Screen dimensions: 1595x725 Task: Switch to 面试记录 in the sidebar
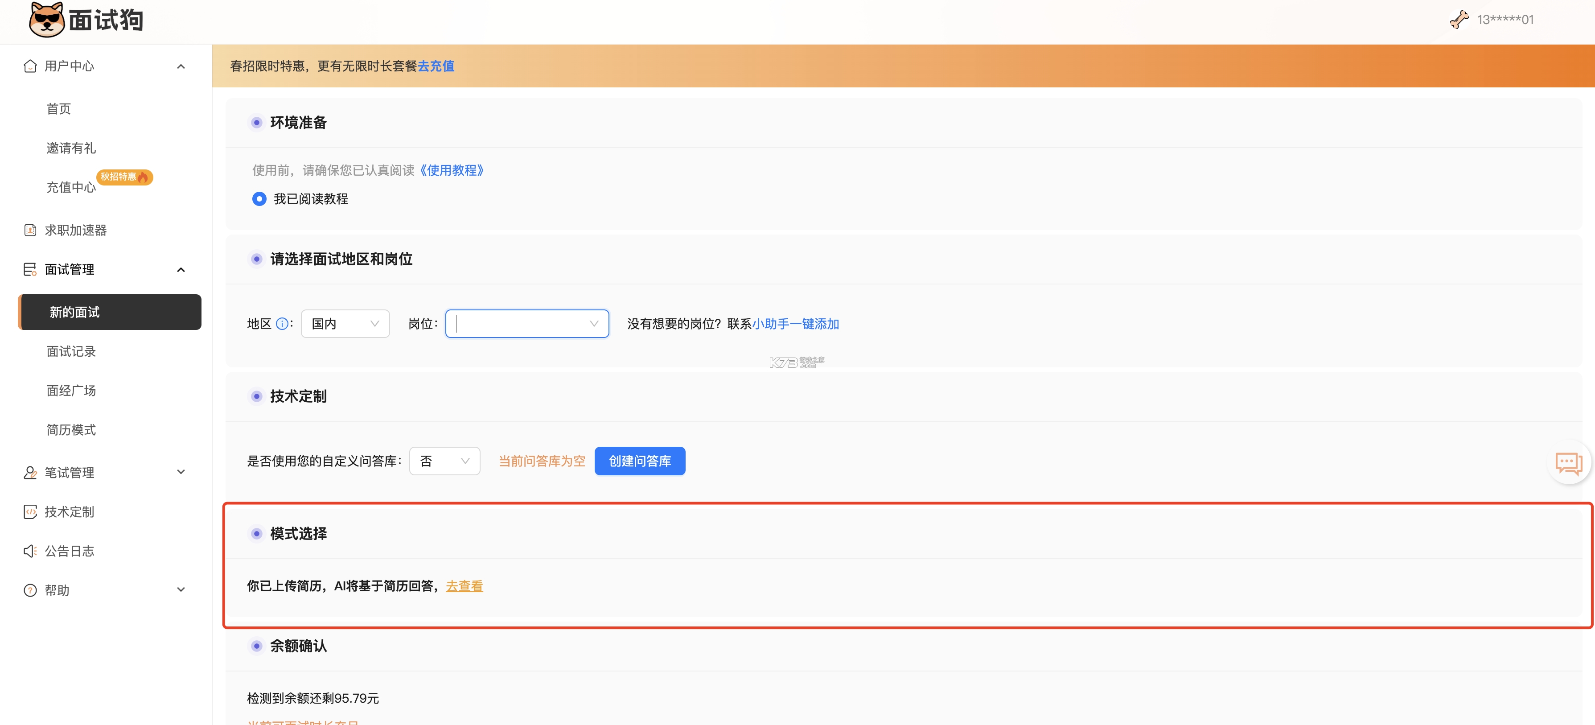[x=71, y=351]
